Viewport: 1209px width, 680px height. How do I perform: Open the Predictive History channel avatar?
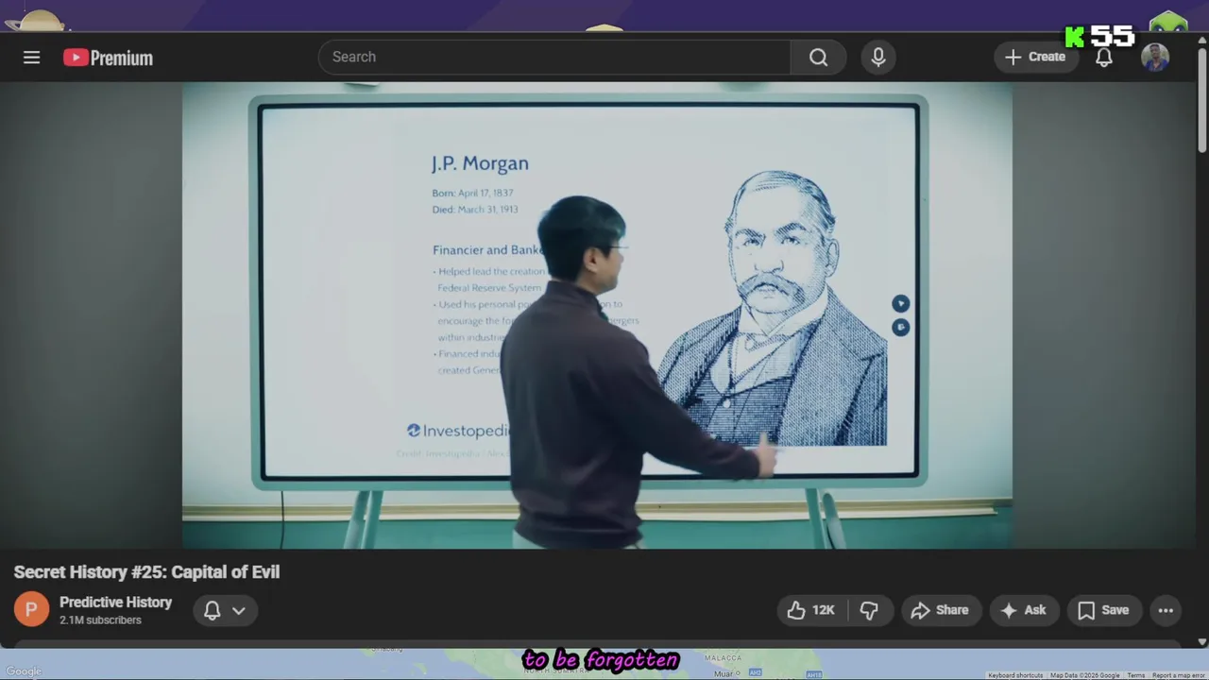point(31,610)
